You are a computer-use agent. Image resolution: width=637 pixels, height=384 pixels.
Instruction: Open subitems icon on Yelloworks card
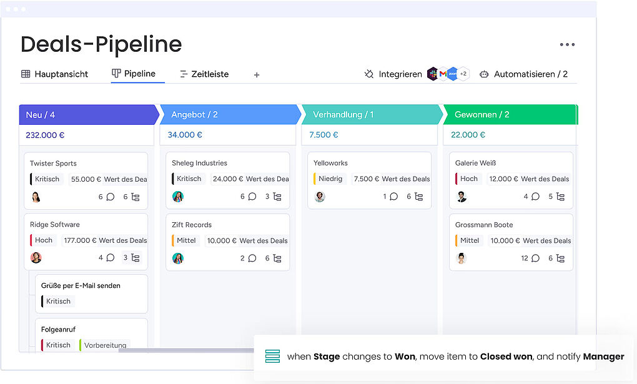(418, 197)
